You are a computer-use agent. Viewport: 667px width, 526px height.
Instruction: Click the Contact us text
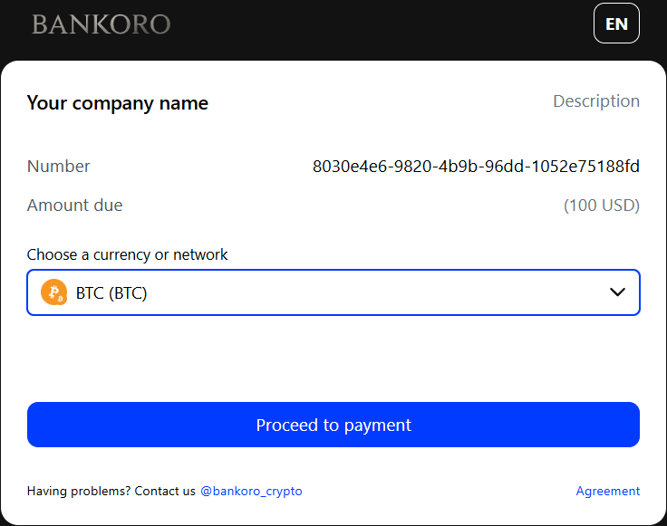click(165, 491)
